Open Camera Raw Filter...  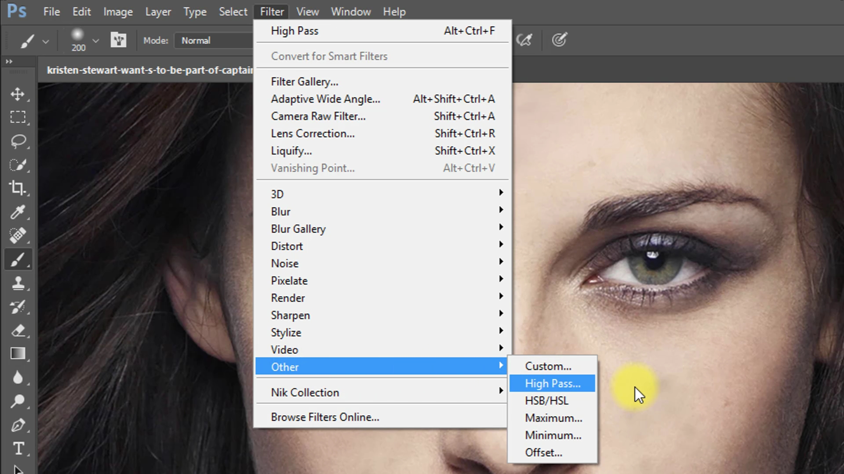318,116
